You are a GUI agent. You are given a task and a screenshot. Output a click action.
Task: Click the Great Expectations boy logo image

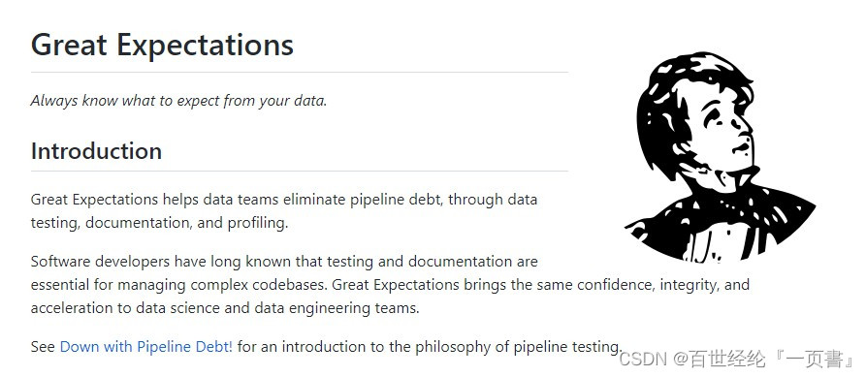[720, 157]
